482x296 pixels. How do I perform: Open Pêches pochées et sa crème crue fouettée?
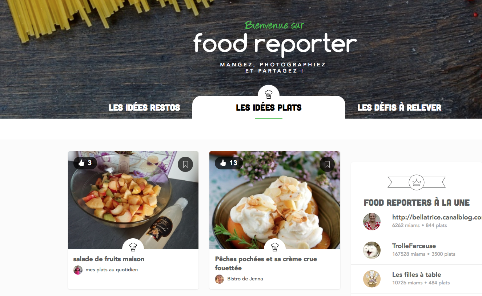click(x=266, y=263)
